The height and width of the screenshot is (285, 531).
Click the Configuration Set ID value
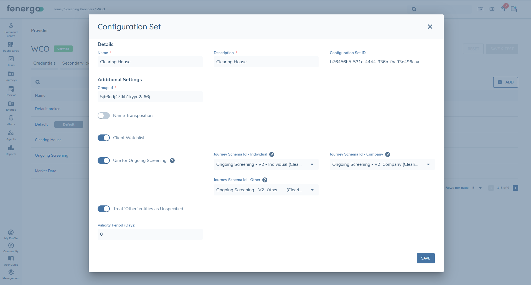point(374,62)
